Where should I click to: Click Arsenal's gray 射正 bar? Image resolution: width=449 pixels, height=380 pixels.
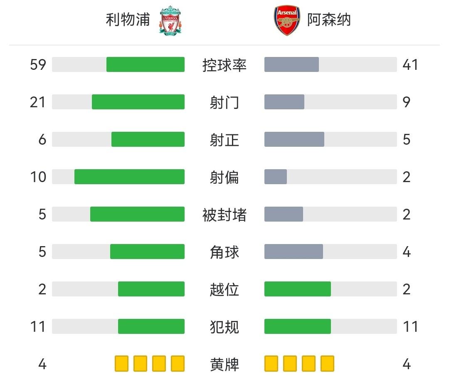(x=294, y=139)
